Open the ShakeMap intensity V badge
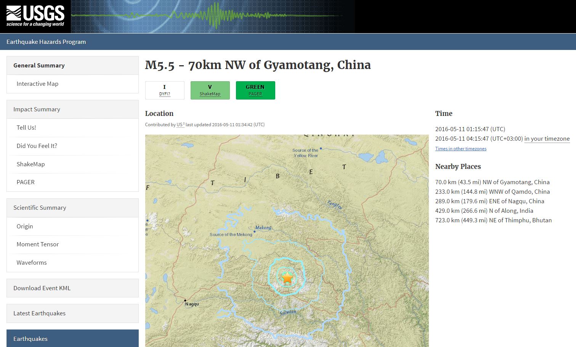The height and width of the screenshot is (347, 576). click(210, 90)
